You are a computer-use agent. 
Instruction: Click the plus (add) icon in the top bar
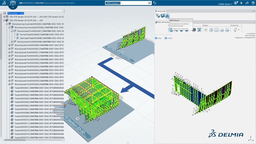pyautogui.click(x=241, y=3)
